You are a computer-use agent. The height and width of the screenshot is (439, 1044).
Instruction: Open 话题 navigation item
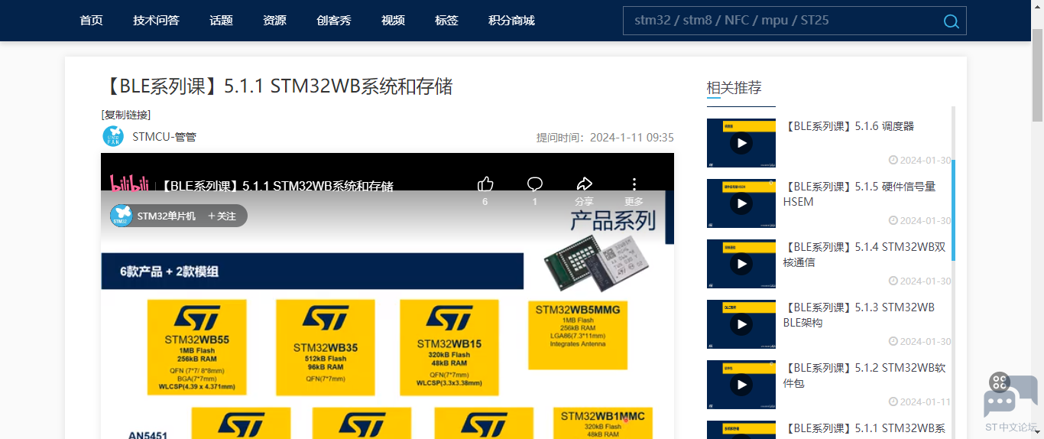click(x=221, y=21)
